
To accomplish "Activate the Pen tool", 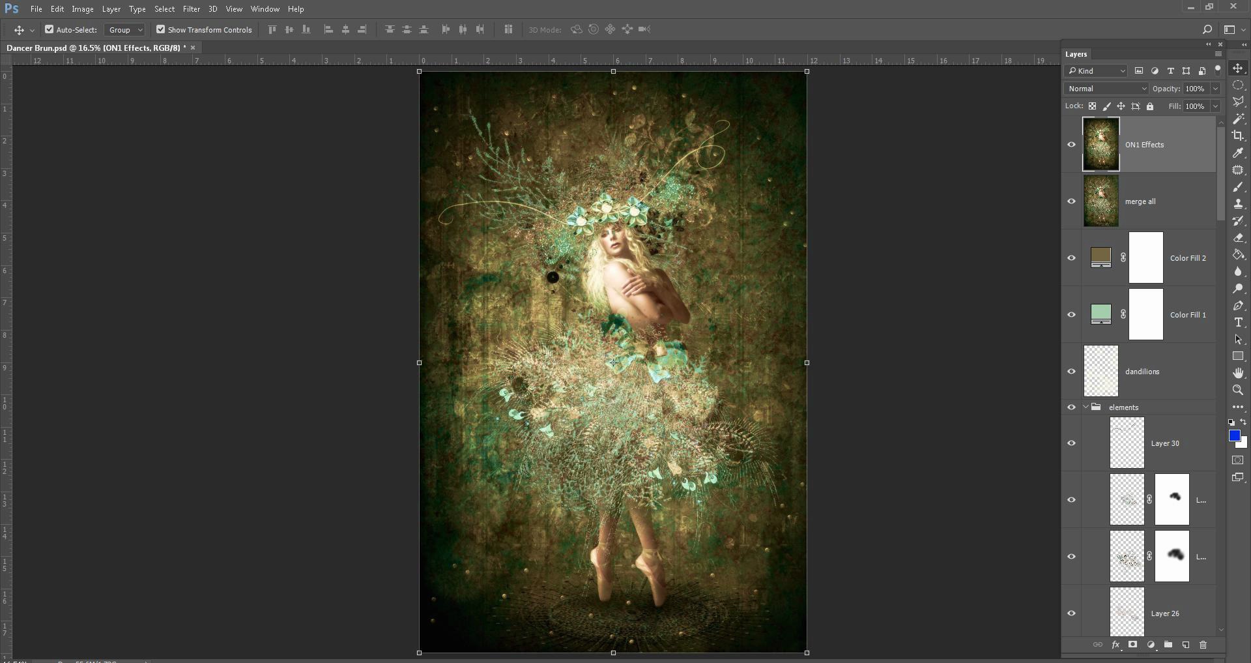I will pyautogui.click(x=1238, y=306).
